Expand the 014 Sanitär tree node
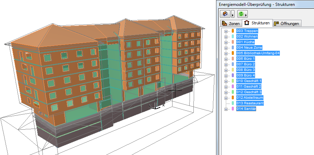Screen dimensions: 314x155 226,109
